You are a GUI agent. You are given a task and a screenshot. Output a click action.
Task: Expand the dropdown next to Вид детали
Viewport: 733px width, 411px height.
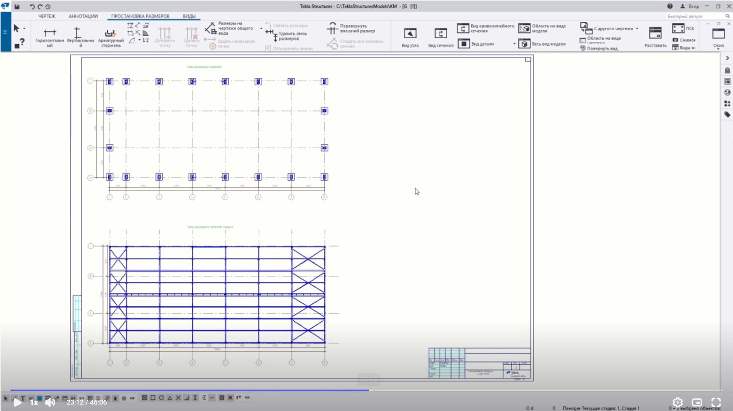click(514, 44)
